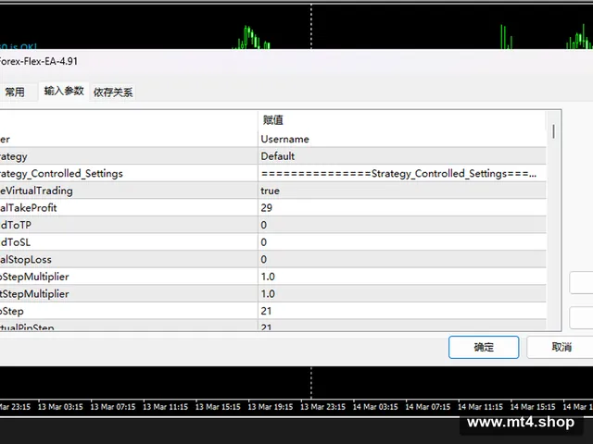This screenshot has width=593, height=444.
Task: Switch to the 常用 tab
Action: (15, 92)
